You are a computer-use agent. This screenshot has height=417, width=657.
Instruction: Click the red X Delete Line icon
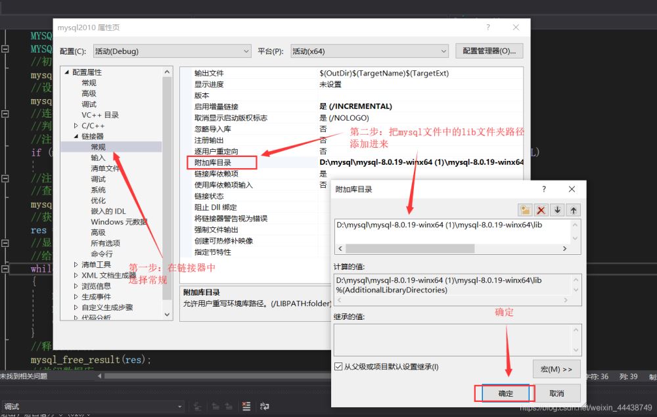(541, 209)
